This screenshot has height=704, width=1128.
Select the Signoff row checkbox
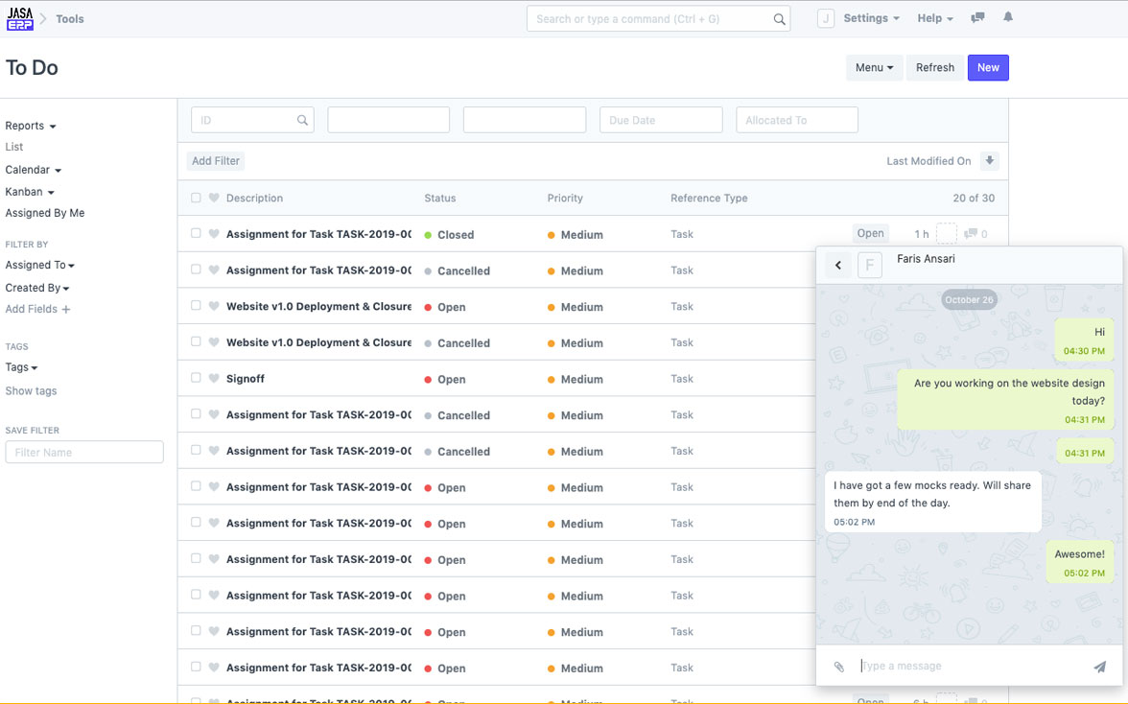(196, 379)
